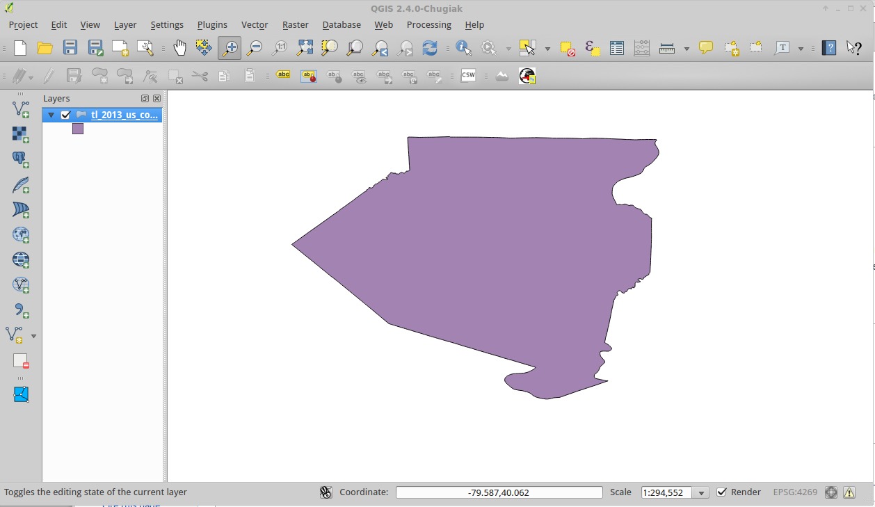
Task: Click the Zoom Out tool
Action: pos(255,48)
